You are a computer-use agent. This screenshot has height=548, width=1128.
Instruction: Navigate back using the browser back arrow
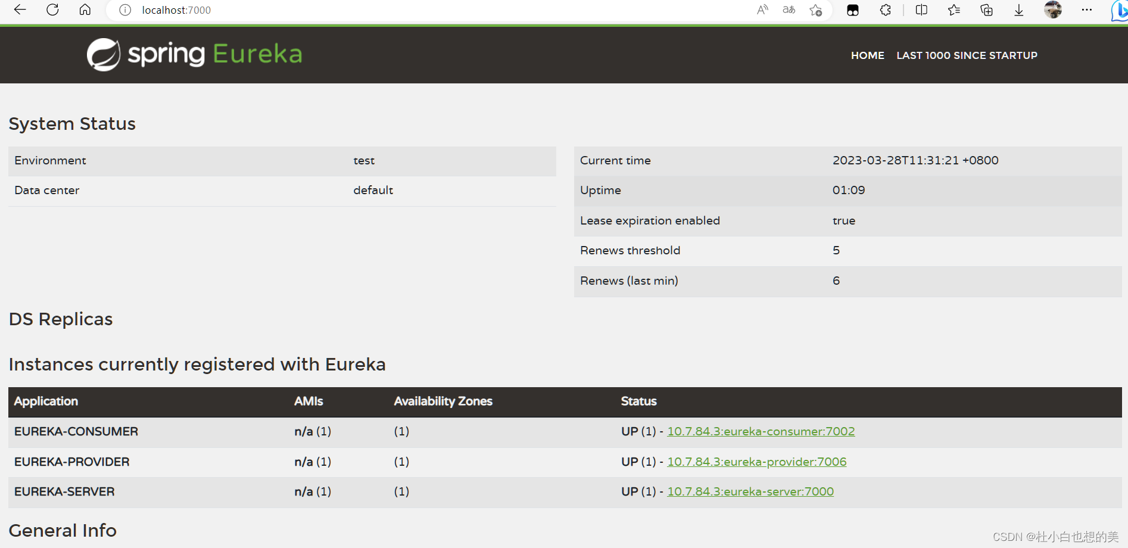(x=20, y=10)
